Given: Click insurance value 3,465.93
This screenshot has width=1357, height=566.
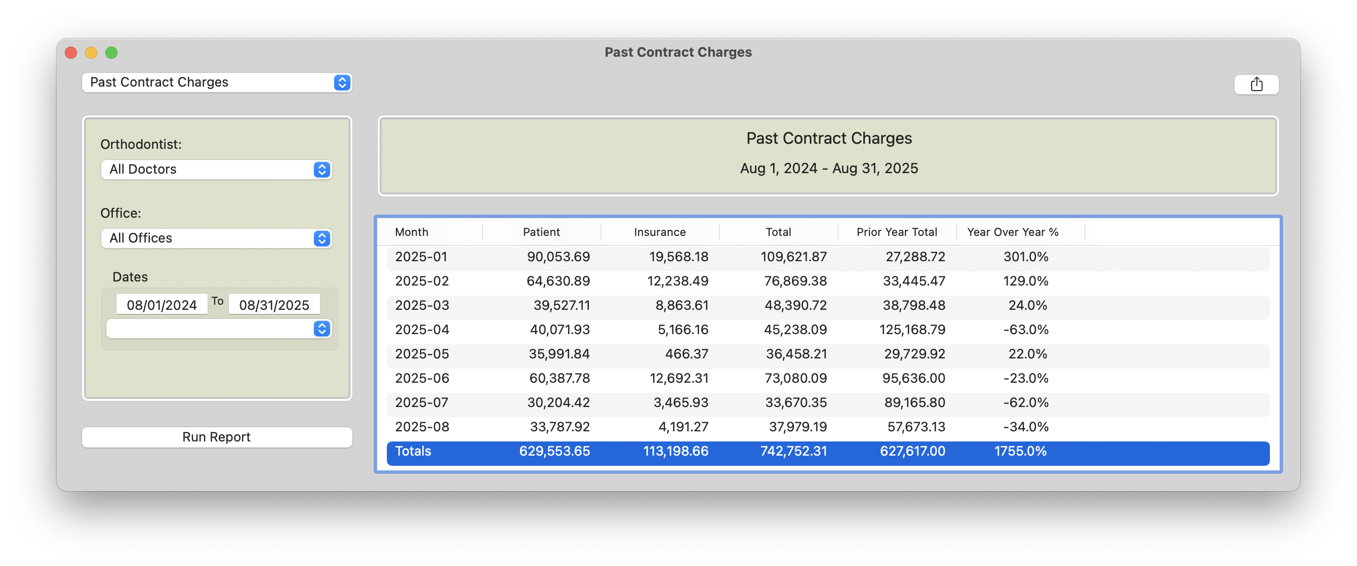Looking at the screenshot, I should (681, 402).
